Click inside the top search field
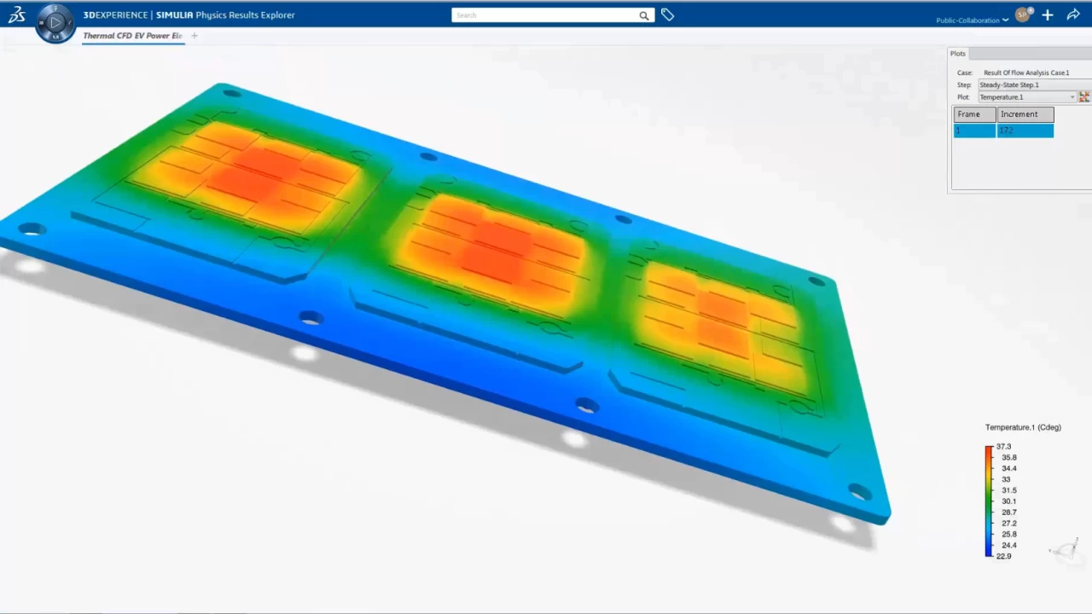Screen dimensions: 1092x614 (x=546, y=15)
